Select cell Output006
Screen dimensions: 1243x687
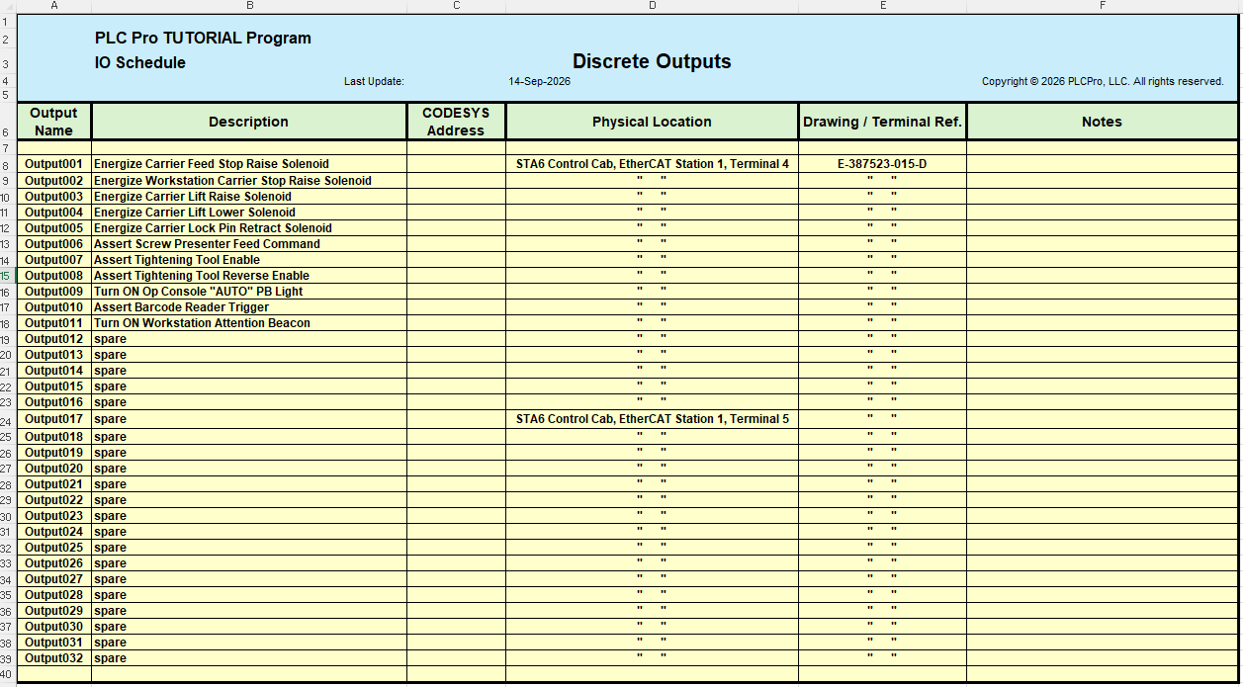pos(53,244)
